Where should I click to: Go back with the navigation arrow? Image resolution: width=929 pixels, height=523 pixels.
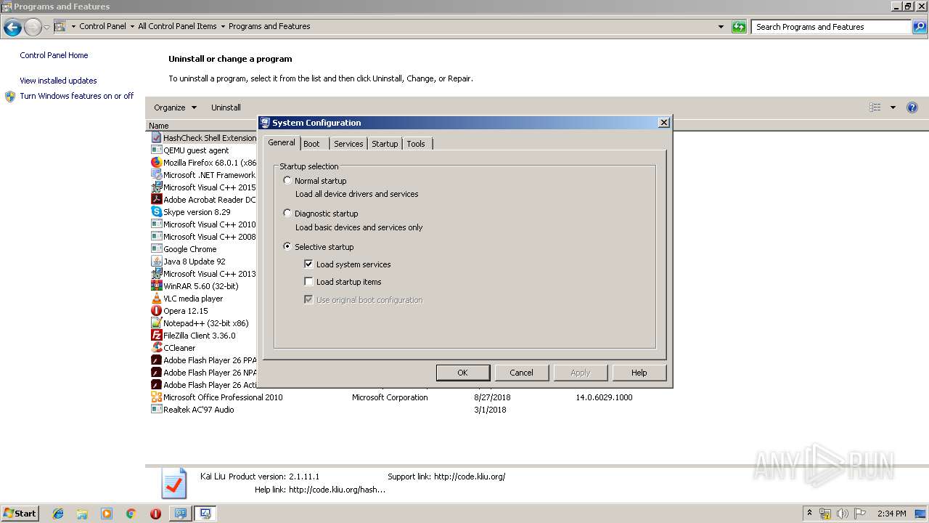[12, 28]
